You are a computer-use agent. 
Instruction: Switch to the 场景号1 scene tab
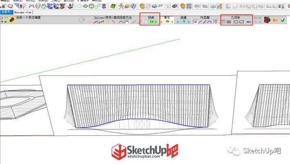(7, 12)
